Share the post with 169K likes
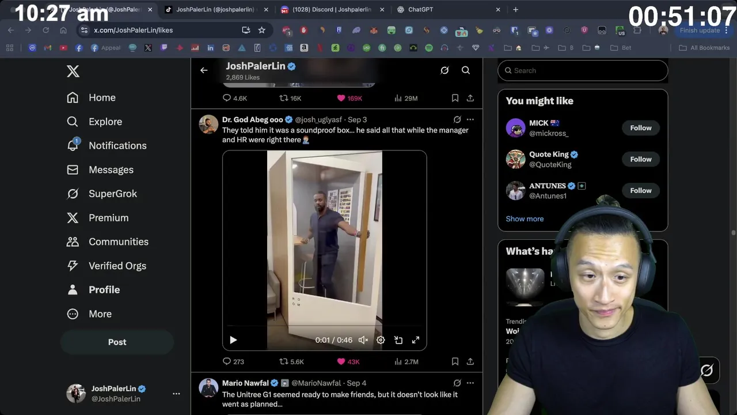The width and height of the screenshot is (737, 415). coord(470,98)
